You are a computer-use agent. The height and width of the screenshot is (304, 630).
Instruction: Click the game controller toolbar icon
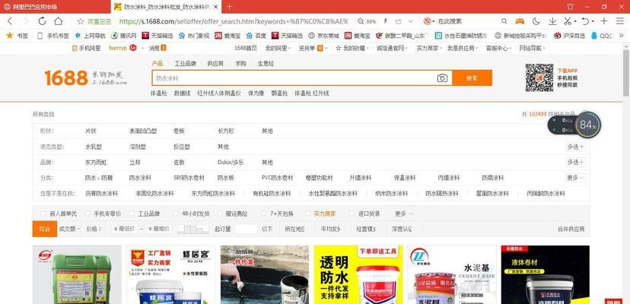point(520,21)
